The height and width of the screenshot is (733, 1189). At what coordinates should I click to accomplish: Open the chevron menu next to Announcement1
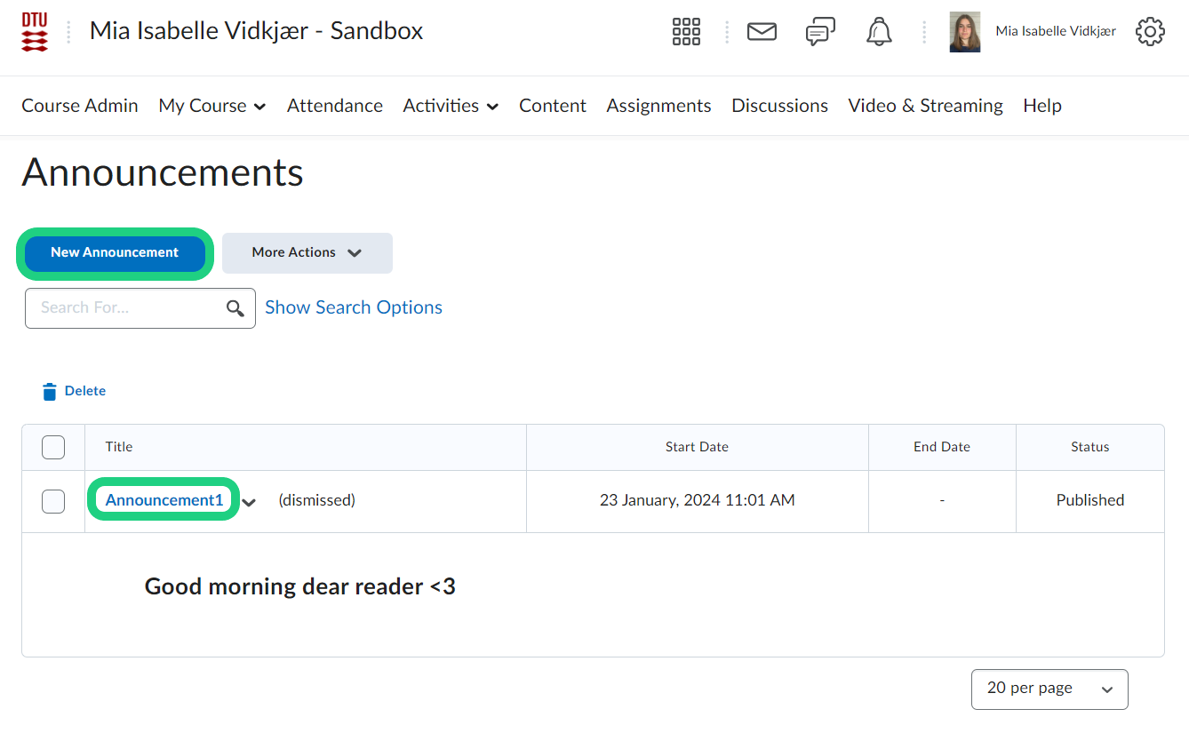coord(250,502)
